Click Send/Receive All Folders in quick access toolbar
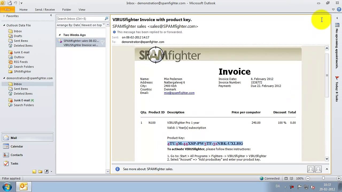This screenshot has height=192, width=342. (10, 3)
